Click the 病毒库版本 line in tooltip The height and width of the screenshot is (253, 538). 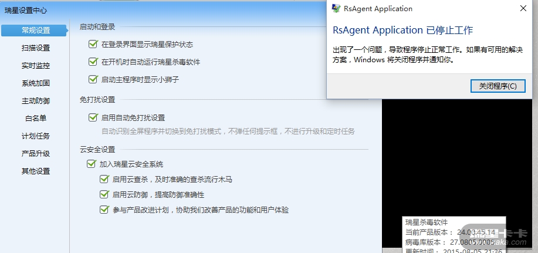[450, 242]
